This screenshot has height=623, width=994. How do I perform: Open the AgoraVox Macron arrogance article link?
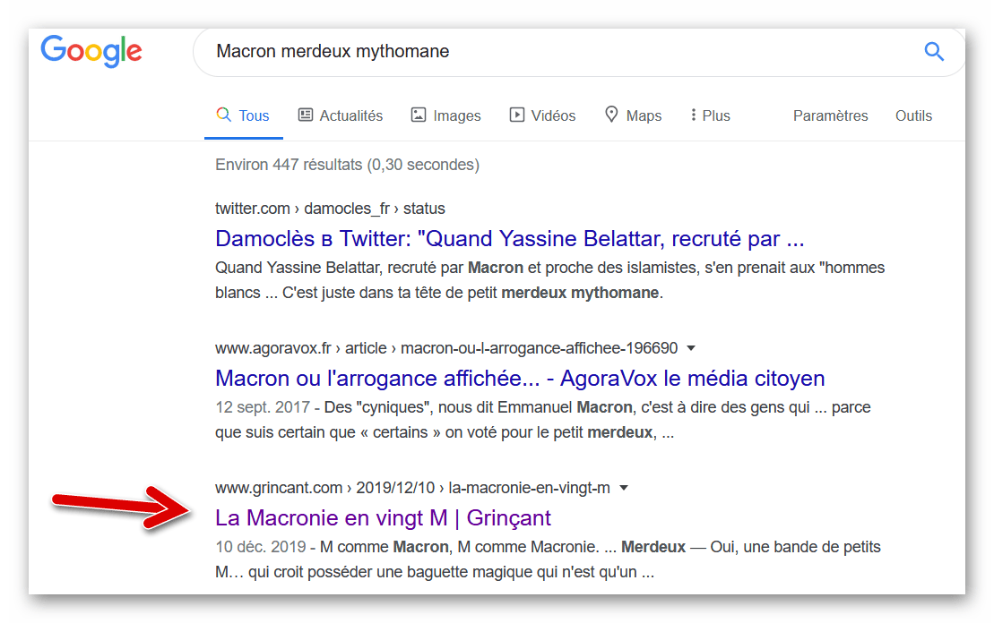click(x=520, y=379)
